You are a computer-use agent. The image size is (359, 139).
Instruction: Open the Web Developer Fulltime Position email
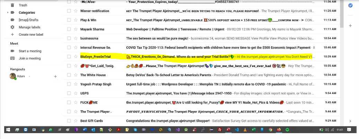[201, 29]
